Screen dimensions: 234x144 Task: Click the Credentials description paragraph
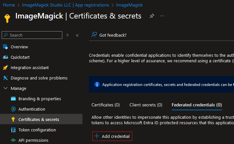[x=162, y=58]
